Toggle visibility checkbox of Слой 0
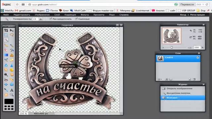212x119 pixels. 198,58
